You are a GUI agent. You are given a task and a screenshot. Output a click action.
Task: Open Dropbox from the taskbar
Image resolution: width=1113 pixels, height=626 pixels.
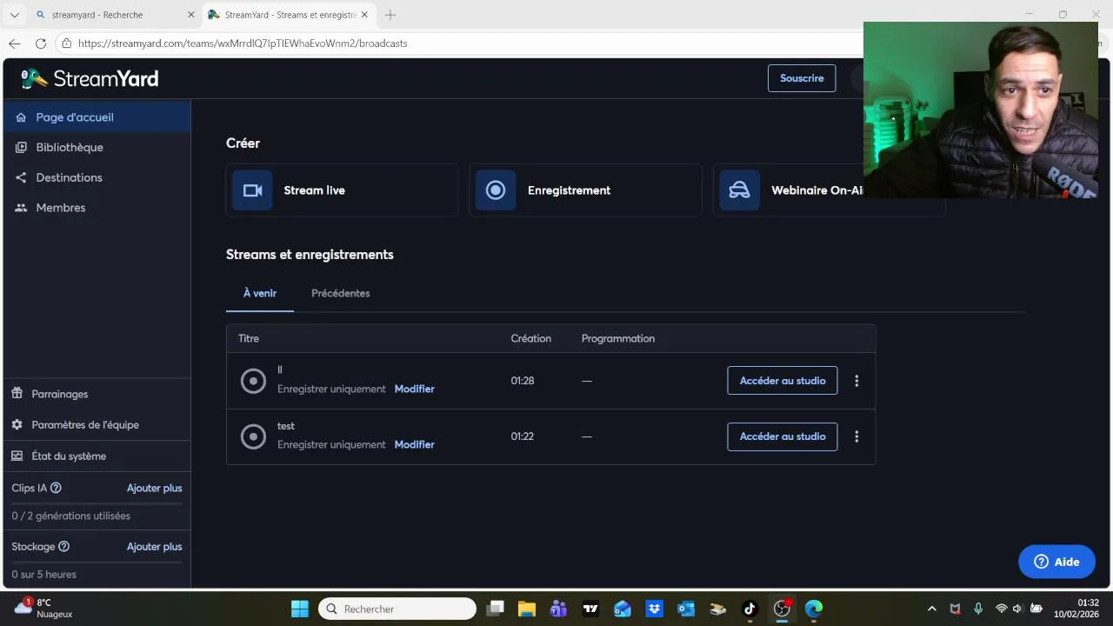tap(654, 609)
